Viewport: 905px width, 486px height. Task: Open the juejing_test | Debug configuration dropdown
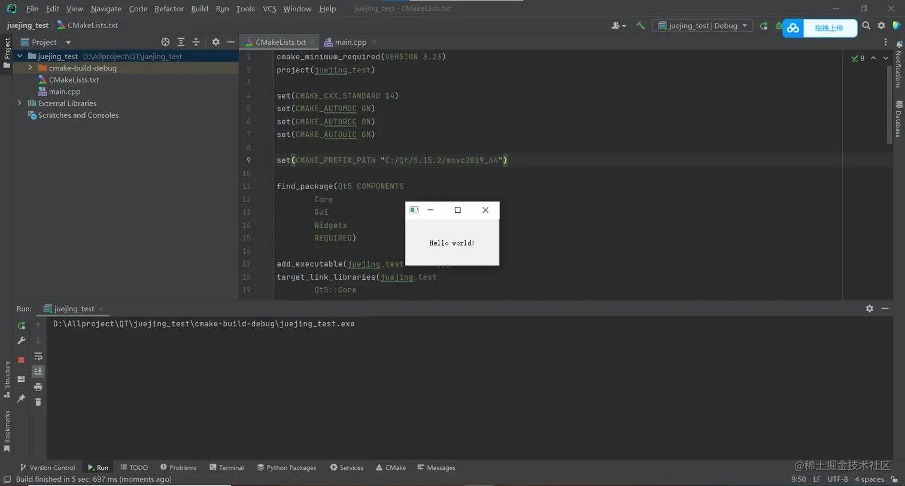click(x=703, y=26)
